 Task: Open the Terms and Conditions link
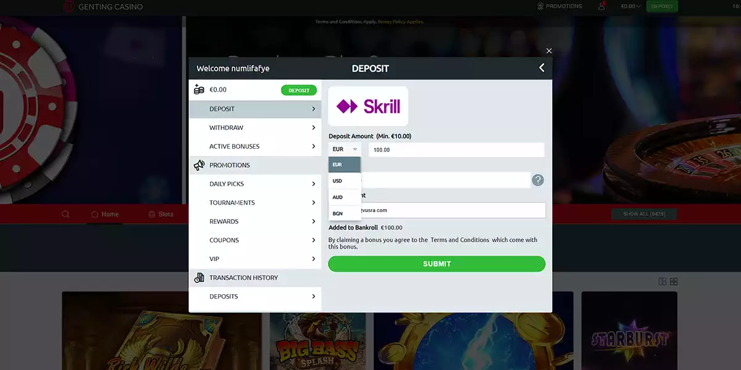(460, 240)
